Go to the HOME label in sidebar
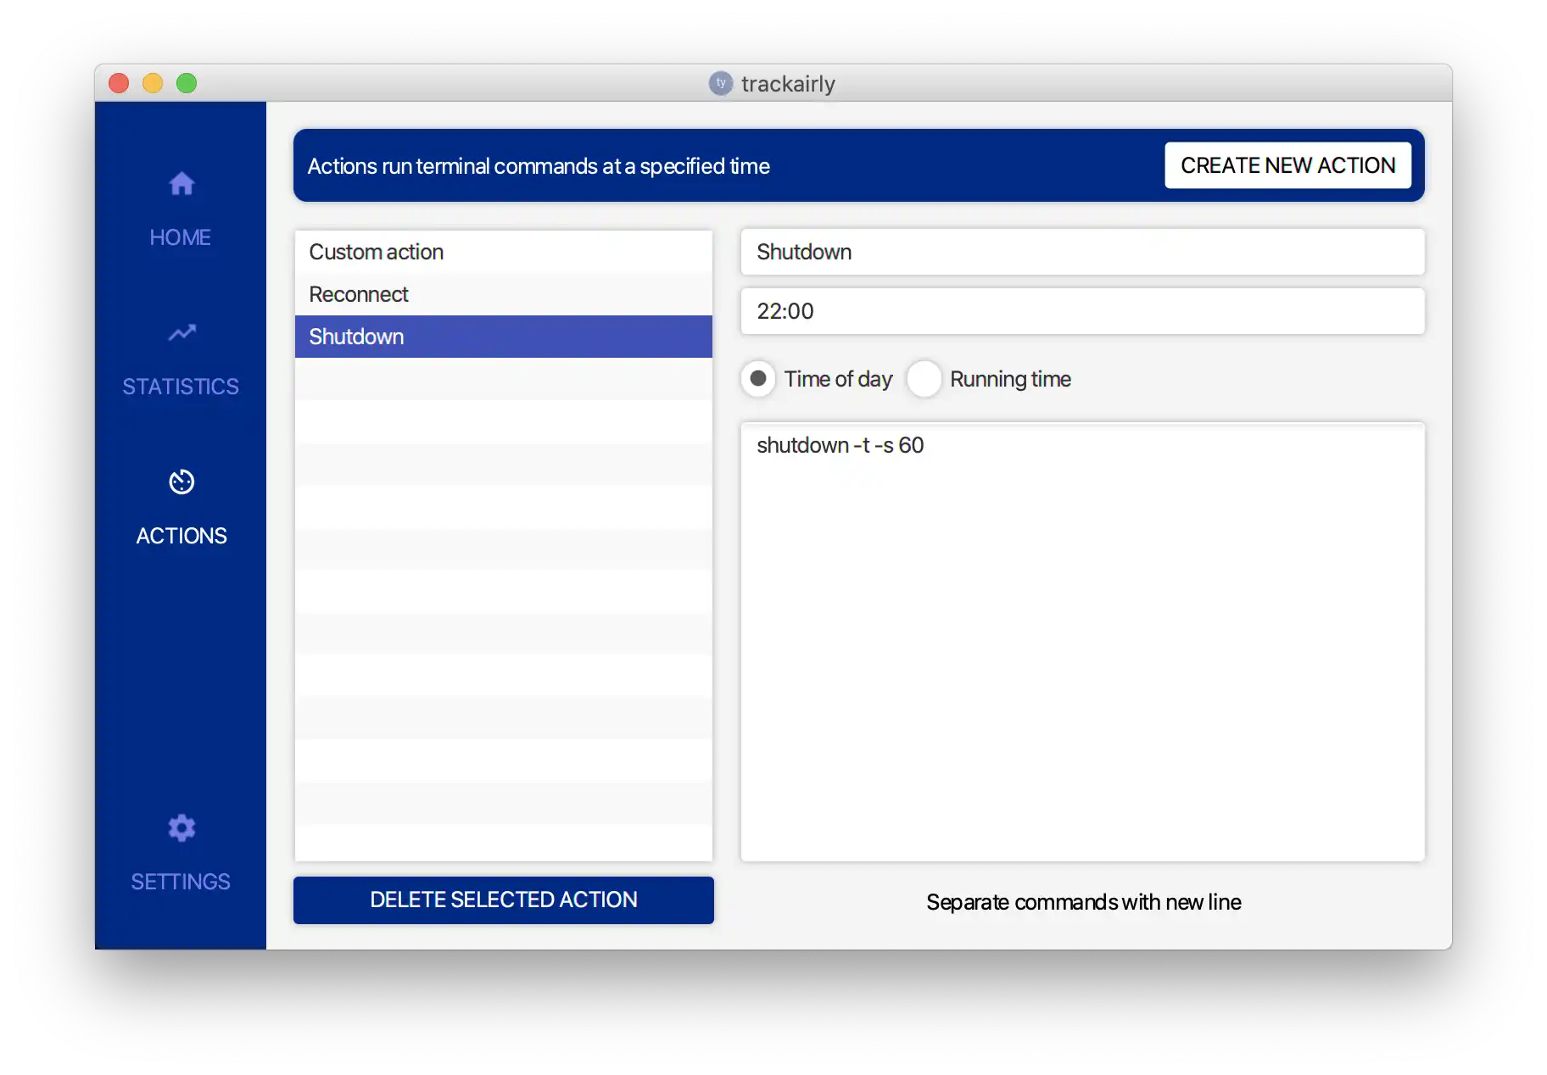The image size is (1547, 1075). point(181,237)
